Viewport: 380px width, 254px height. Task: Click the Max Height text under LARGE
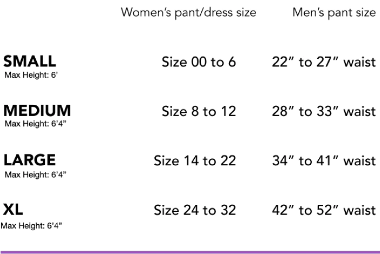pyautogui.click(x=35, y=175)
